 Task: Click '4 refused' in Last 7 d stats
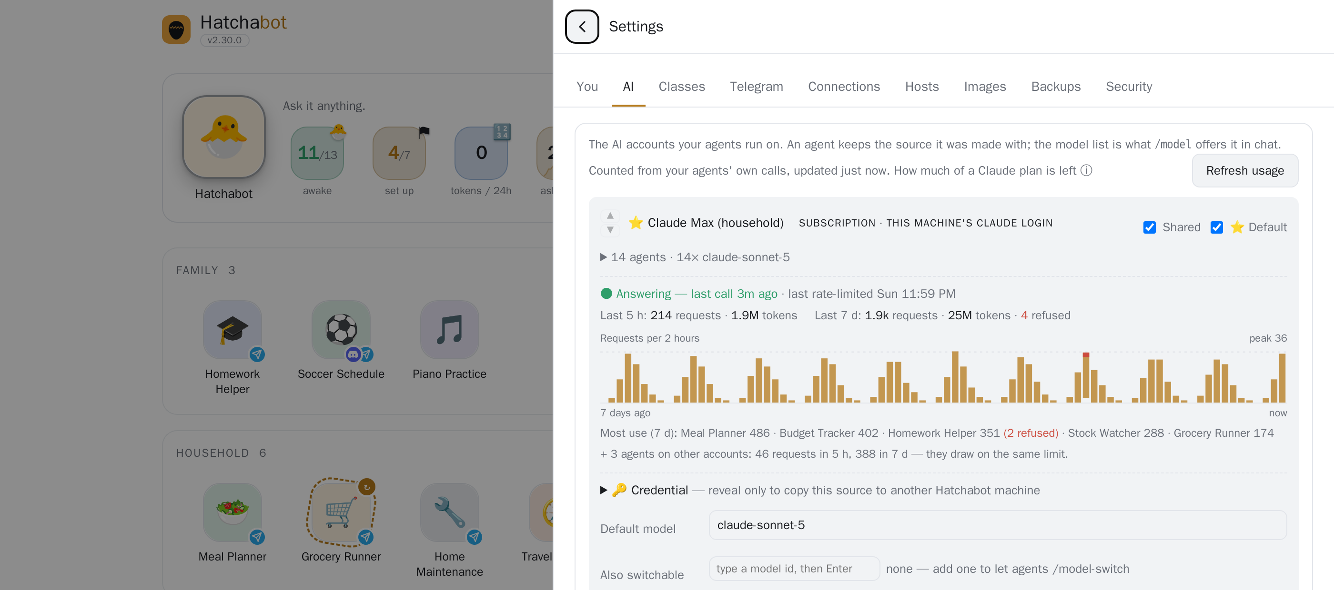pyautogui.click(x=1045, y=315)
